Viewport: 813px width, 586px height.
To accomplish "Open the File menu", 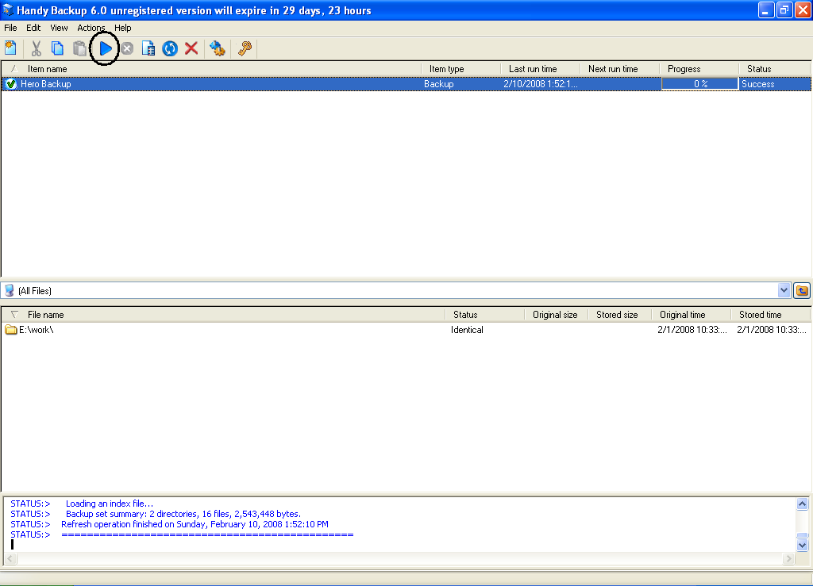I will [x=10, y=28].
